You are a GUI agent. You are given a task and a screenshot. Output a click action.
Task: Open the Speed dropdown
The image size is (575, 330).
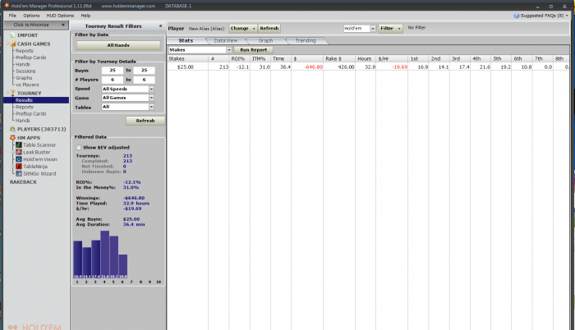[151, 89]
